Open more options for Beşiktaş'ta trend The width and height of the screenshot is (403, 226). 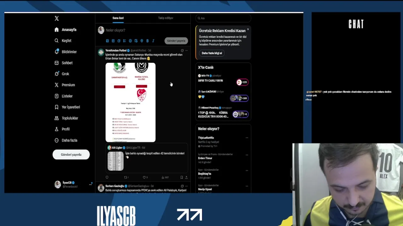[247, 170]
